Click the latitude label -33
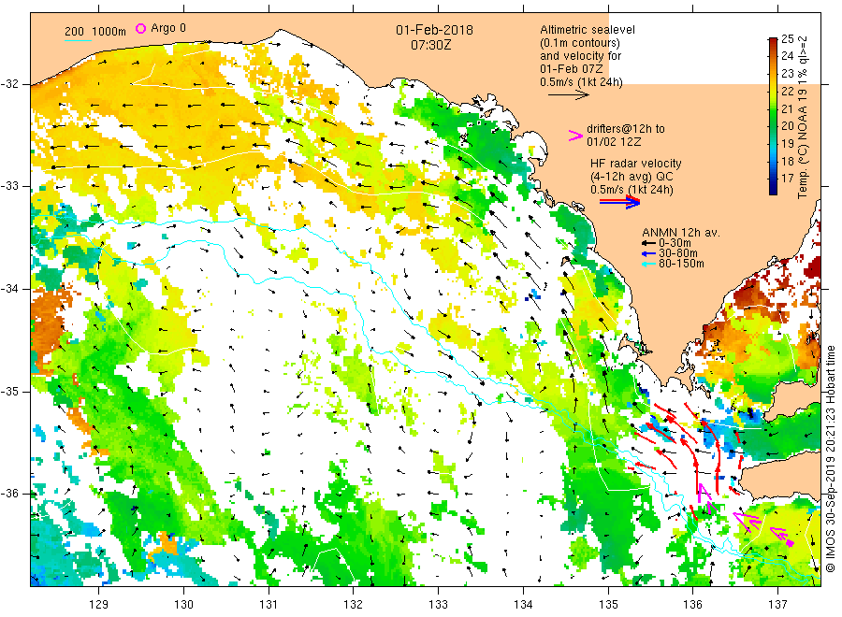This screenshot has width=842, height=617. coord(10,186)
